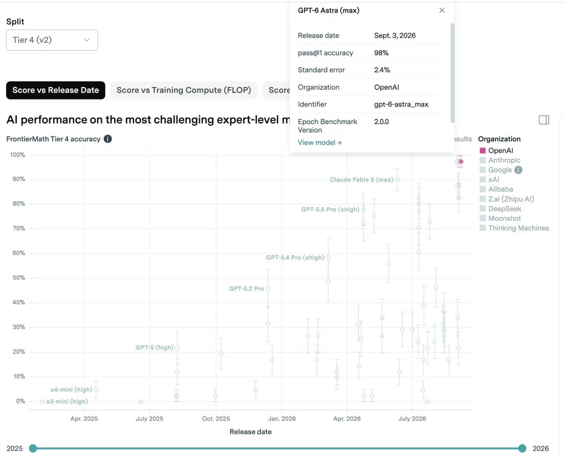Click the popup's vertical scrollbar
Image resolution: width=564 pixels, height=459 pixels.
point(452,73)
